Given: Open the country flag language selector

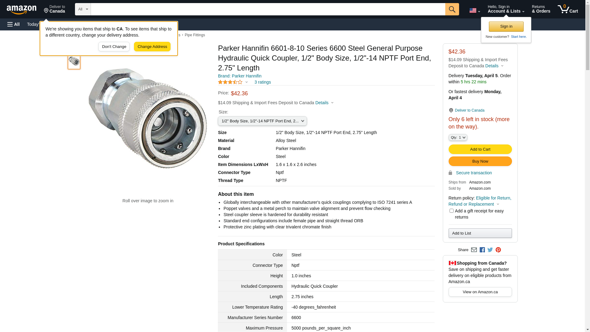Looking at the screenshot, I should [x=474, y=10].
